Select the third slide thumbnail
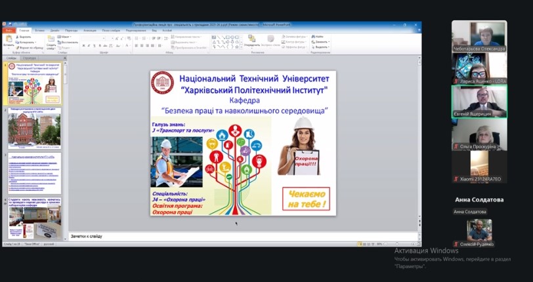 point(35,173)
